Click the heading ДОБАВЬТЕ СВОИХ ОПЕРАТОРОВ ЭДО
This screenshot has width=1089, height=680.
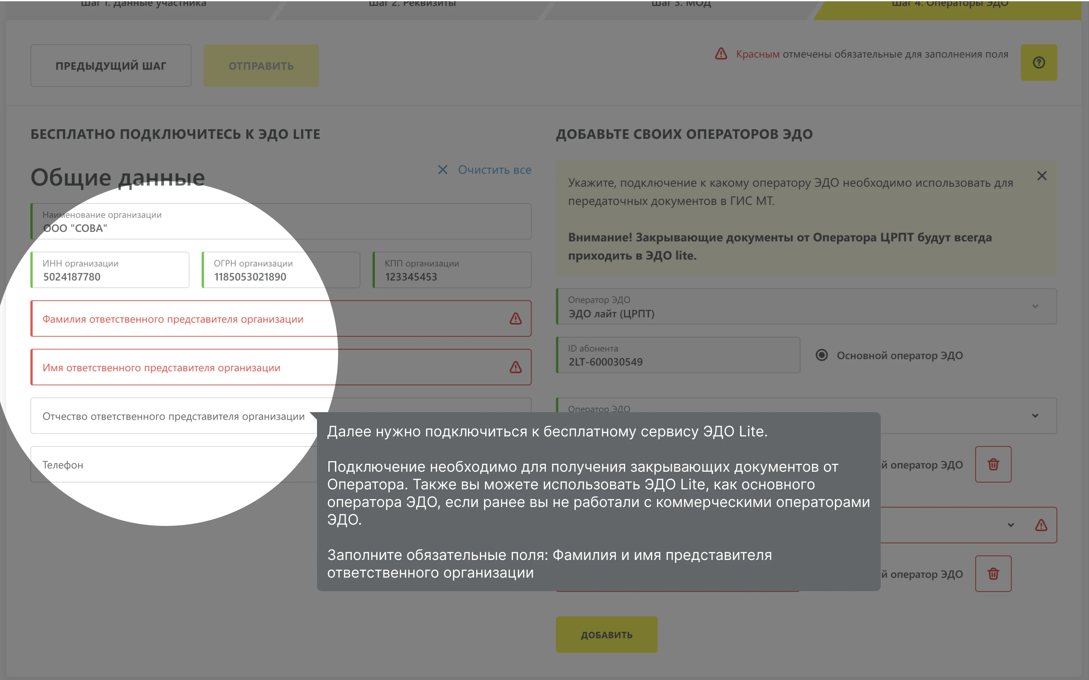684,134
